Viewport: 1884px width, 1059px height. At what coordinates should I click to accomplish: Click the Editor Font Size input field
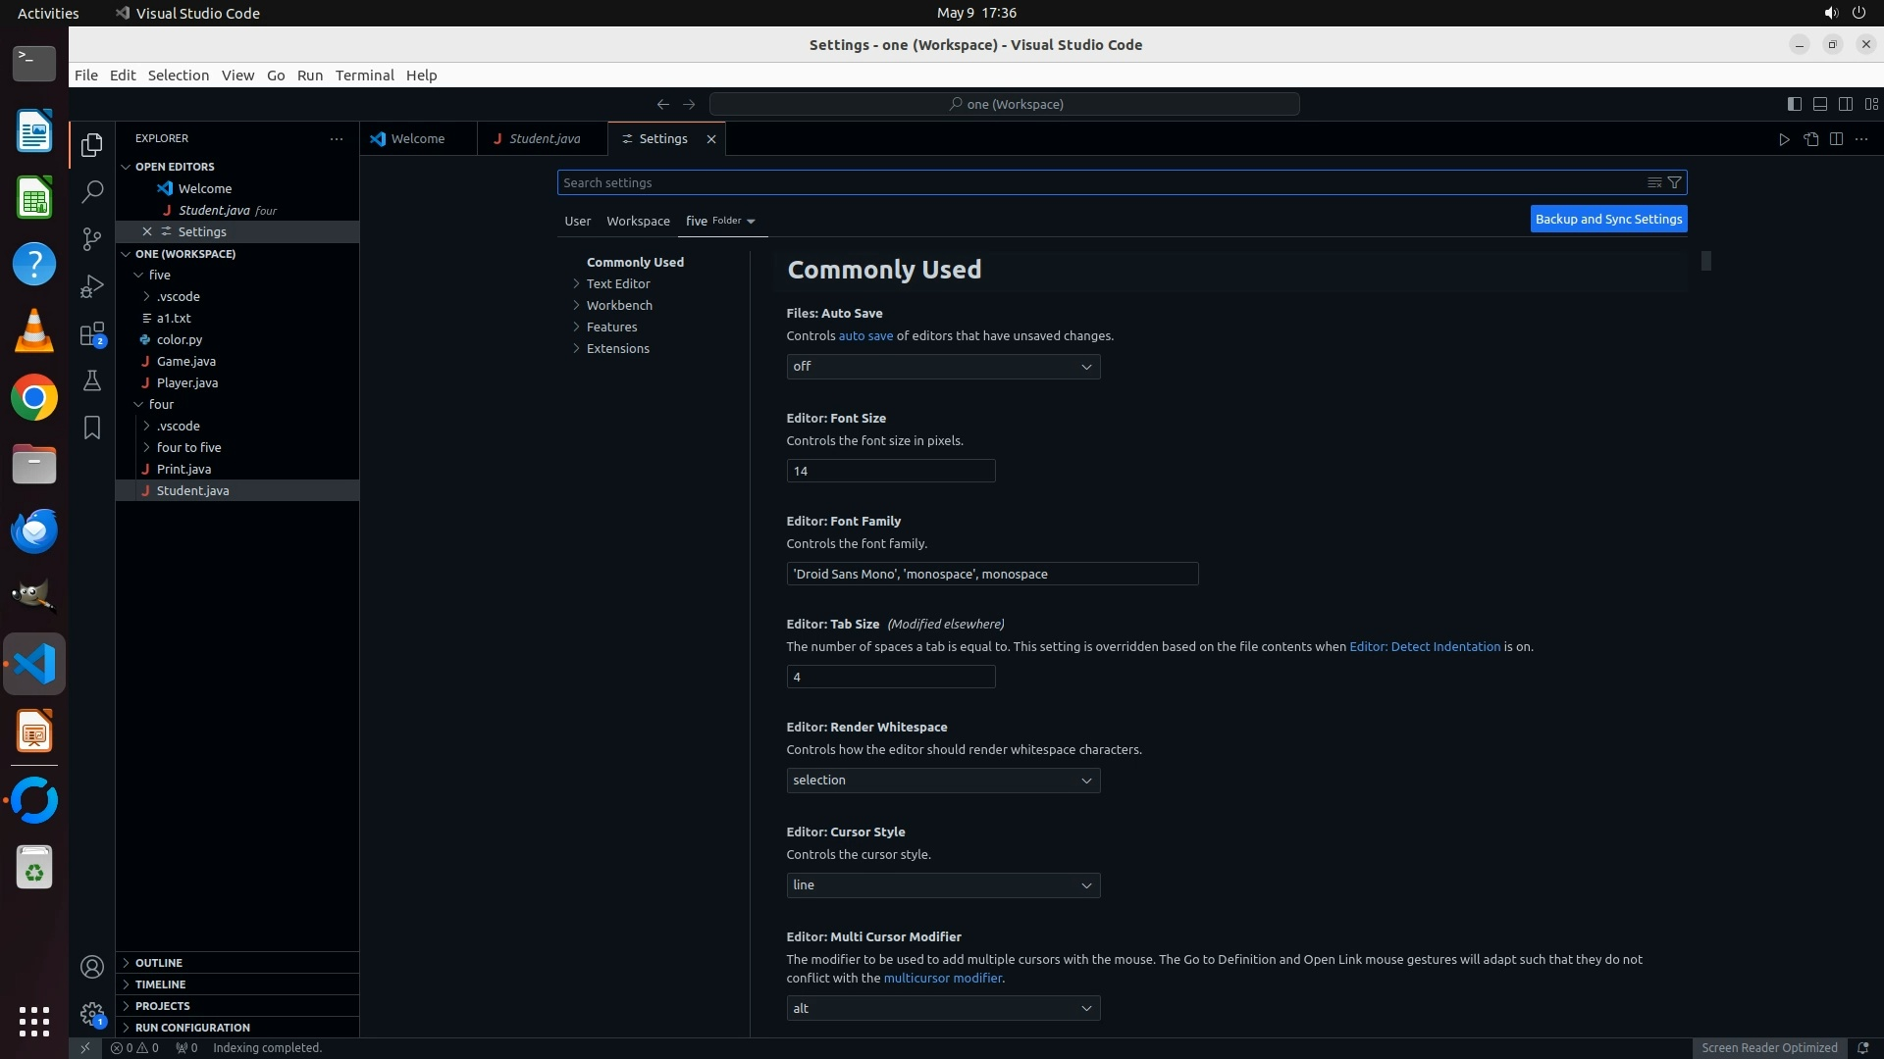tap(890, 471)
